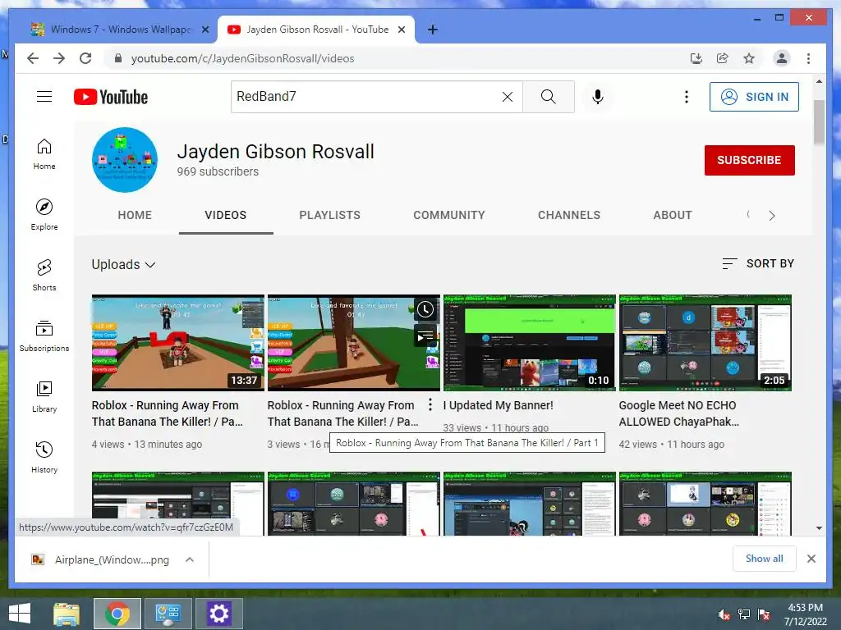
Task: Open Google Meet NO ECHO ALLOWED title
Action: pos(679,413)
